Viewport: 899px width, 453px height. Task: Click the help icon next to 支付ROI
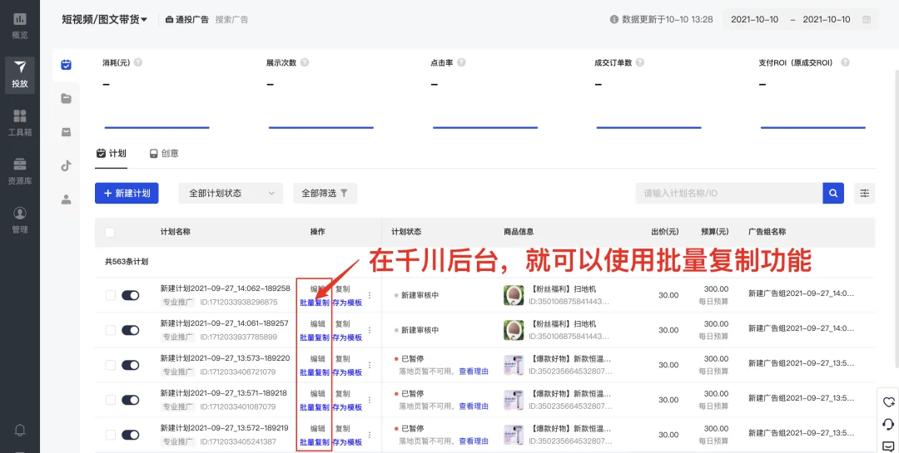(x=845, y=62)
